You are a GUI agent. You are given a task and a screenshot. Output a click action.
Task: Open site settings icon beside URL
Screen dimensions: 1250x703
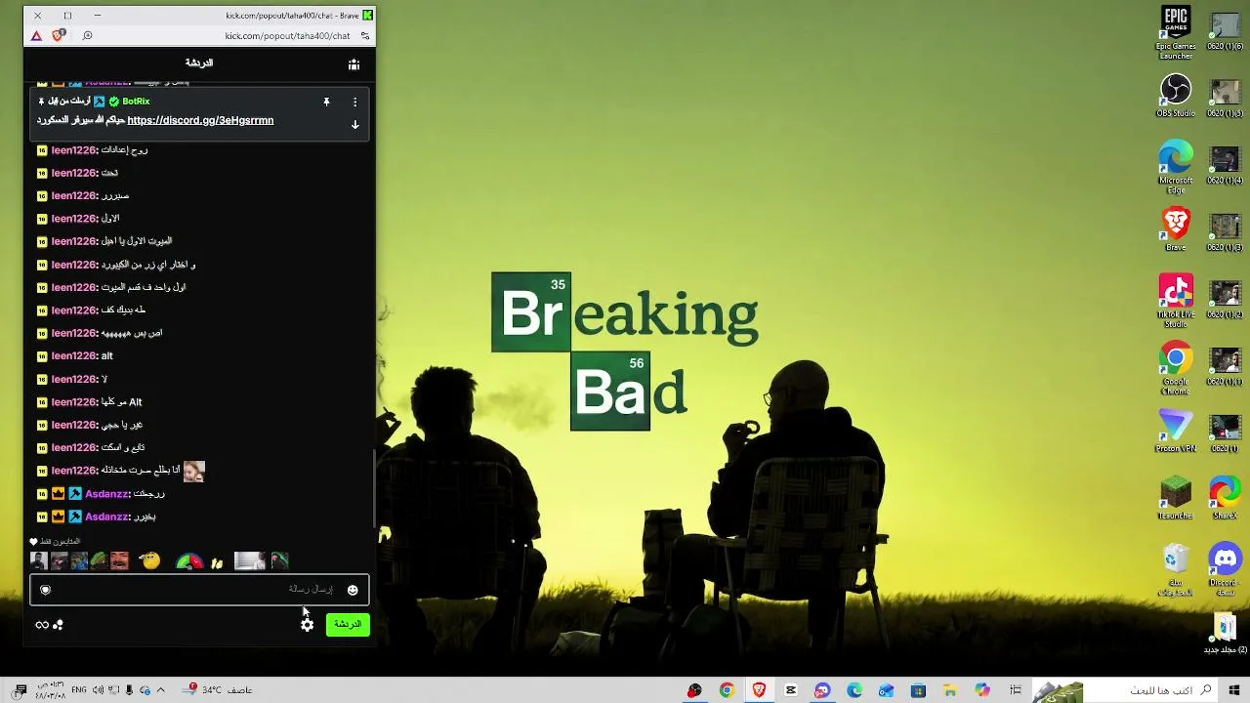(365, 36)
